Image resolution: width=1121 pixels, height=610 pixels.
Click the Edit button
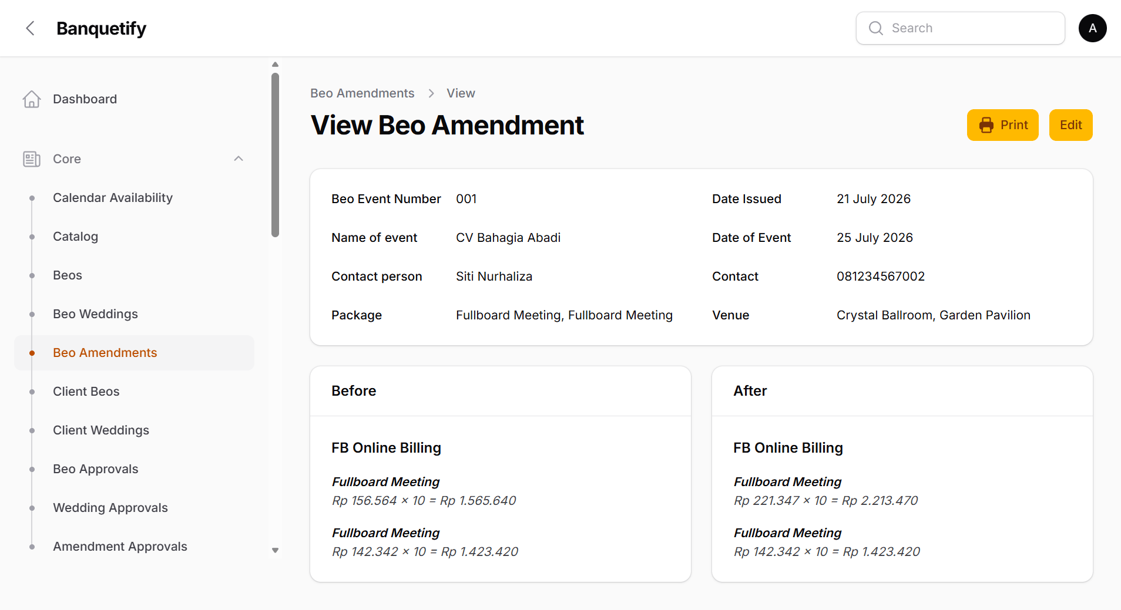click(1070, 125)
